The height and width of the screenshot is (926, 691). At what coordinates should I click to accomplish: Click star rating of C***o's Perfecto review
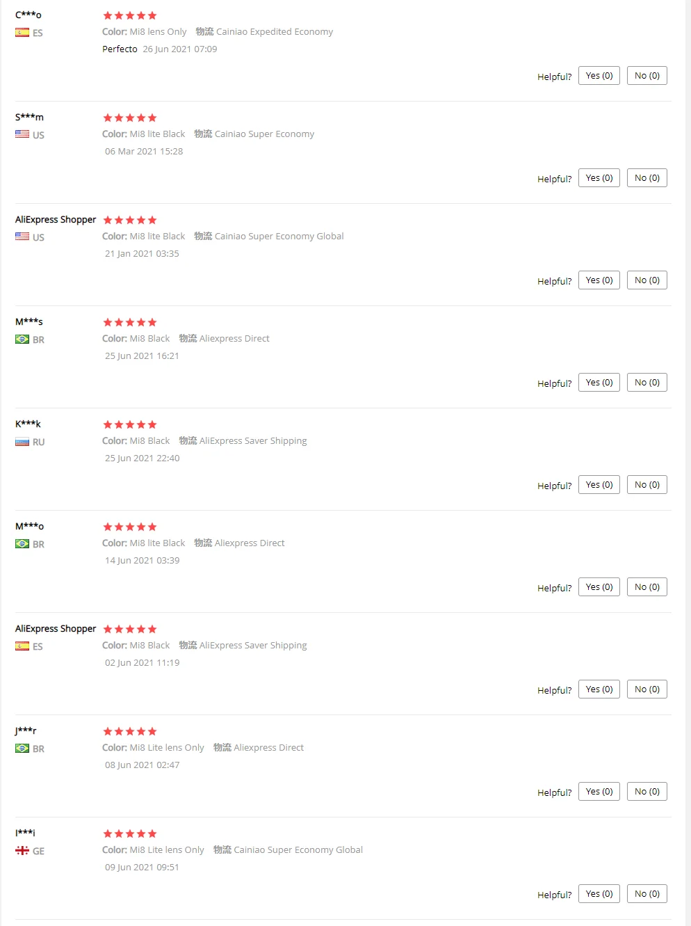[130, 15]
